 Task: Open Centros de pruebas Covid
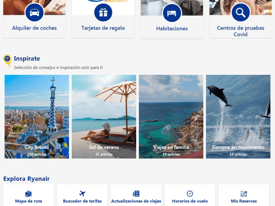point(241,31)
